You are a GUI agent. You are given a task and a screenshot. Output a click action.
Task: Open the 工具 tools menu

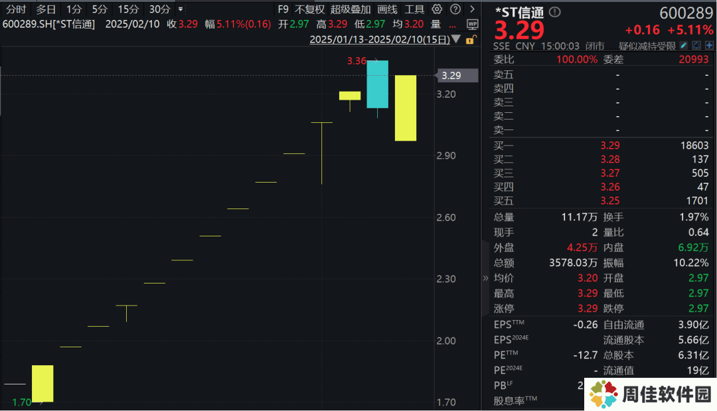[414, 9]
